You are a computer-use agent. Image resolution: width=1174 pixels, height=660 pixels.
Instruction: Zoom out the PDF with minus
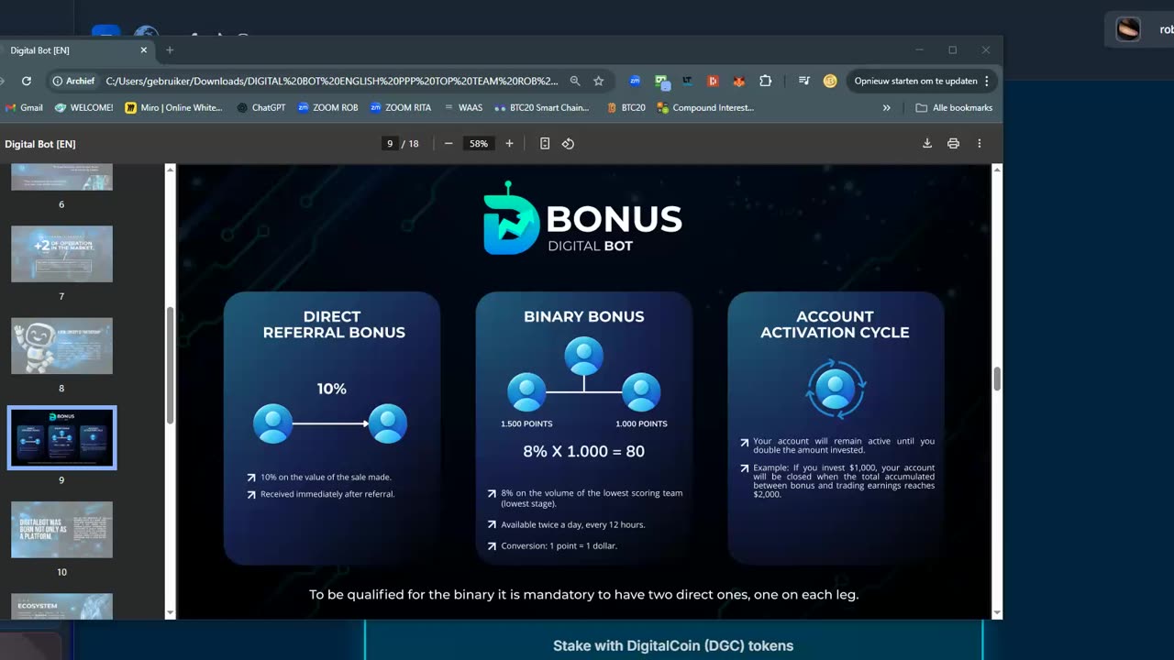(x=449, y=143)
